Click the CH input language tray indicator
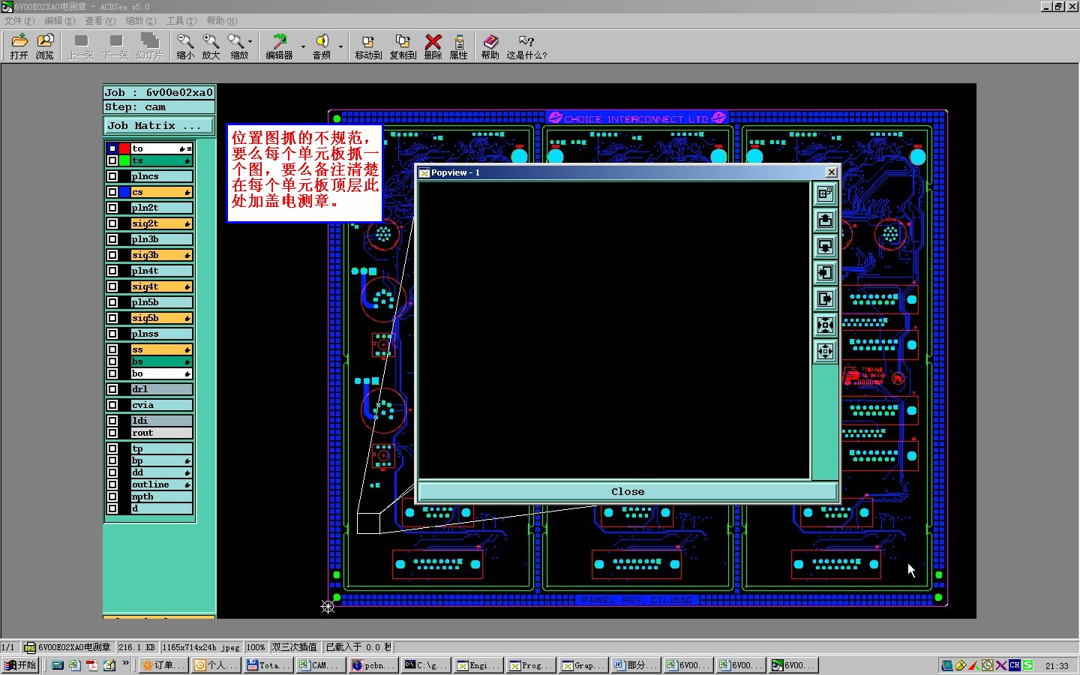 1014,665
